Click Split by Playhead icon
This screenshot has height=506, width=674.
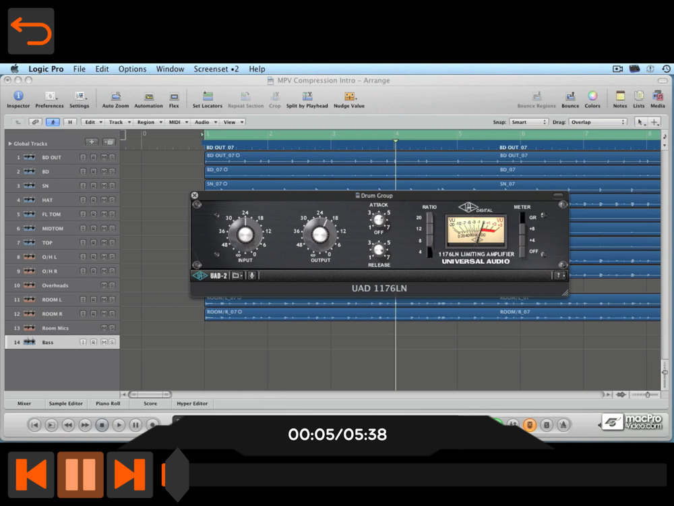(307, 99)
